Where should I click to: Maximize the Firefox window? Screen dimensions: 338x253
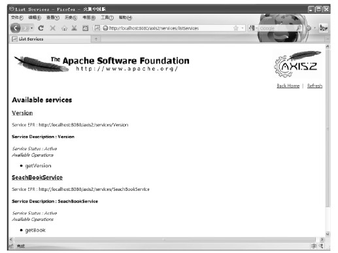click(318, 9)
